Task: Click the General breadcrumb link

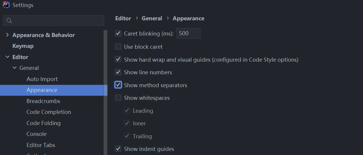Action: point(152,18)
